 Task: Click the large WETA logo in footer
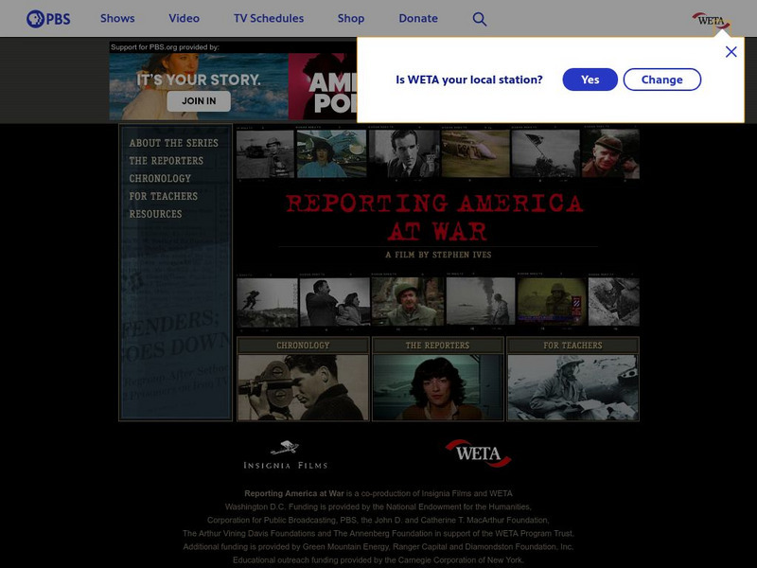click(478, 453)
